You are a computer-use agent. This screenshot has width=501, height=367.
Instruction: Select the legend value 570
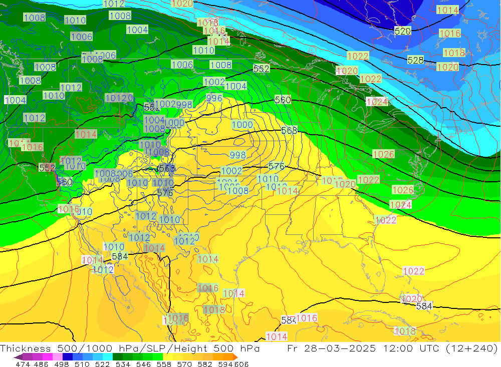click(x=184, y=364)
